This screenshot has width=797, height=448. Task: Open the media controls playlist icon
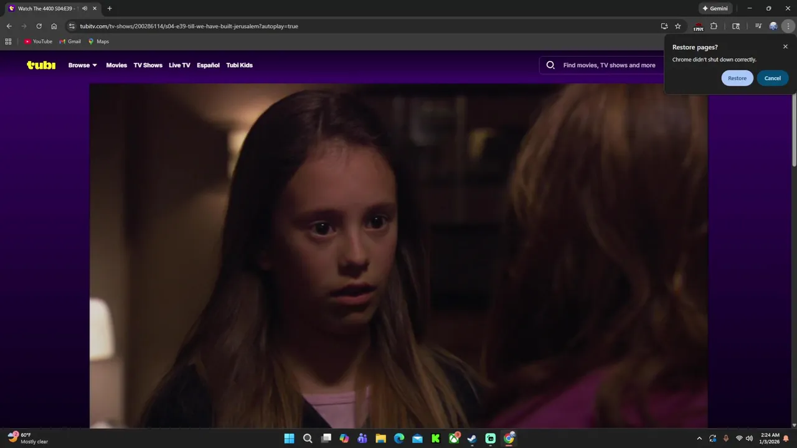pos(758,26)
